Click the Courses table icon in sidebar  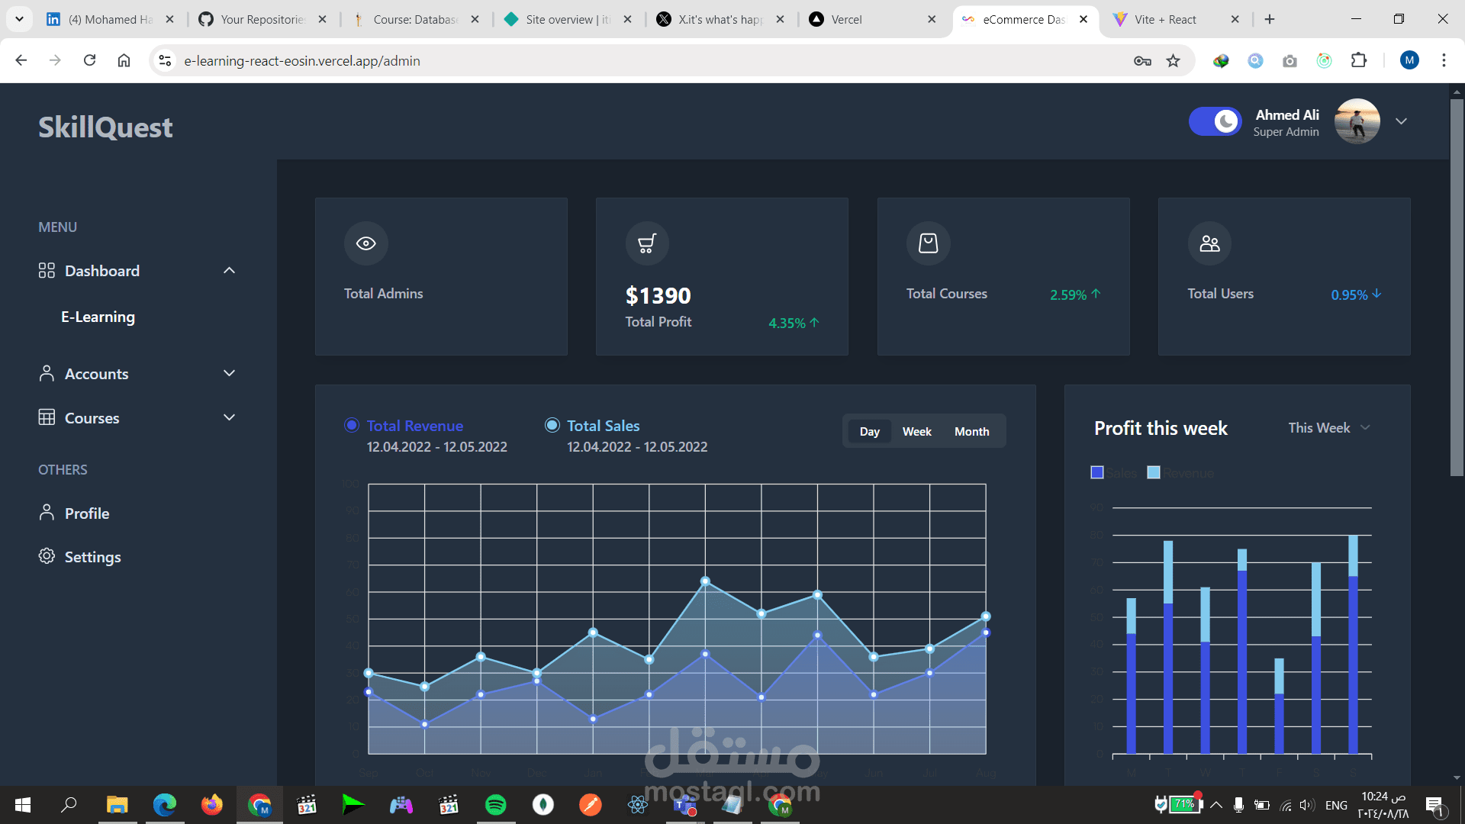(x=47, y=417)
